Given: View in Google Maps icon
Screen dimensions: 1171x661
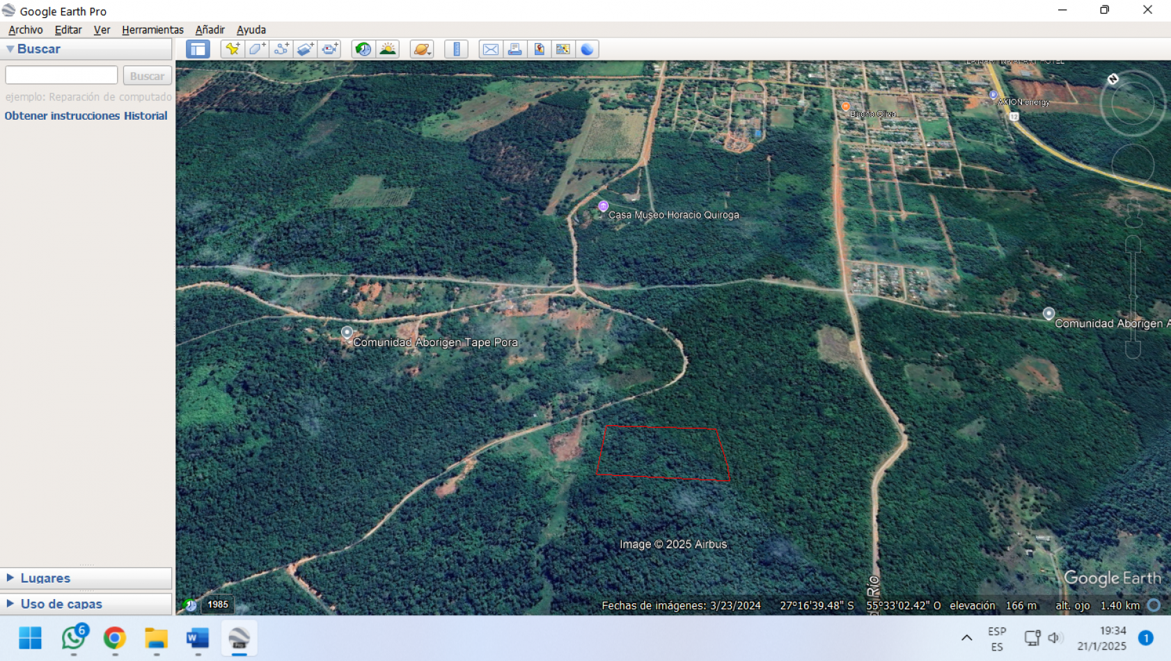Looking at the screenshot, I should [x=563, y=49].
